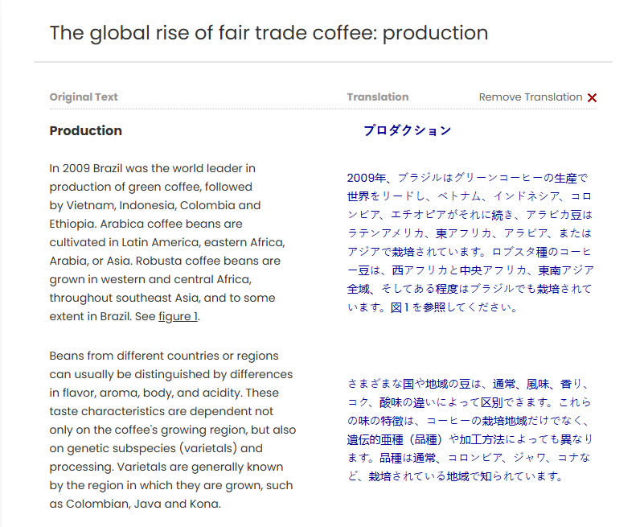This screenshot has height=527, width=644.
Task: Click the text Colombian, Java and Kona
Action: [142, 504]
